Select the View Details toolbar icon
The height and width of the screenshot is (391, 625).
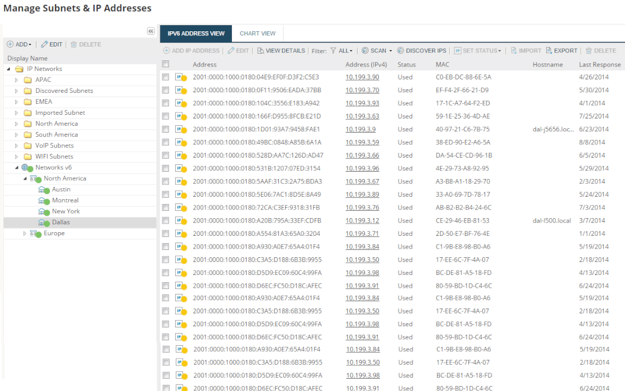pyautogui.click(x=261, y=50)
